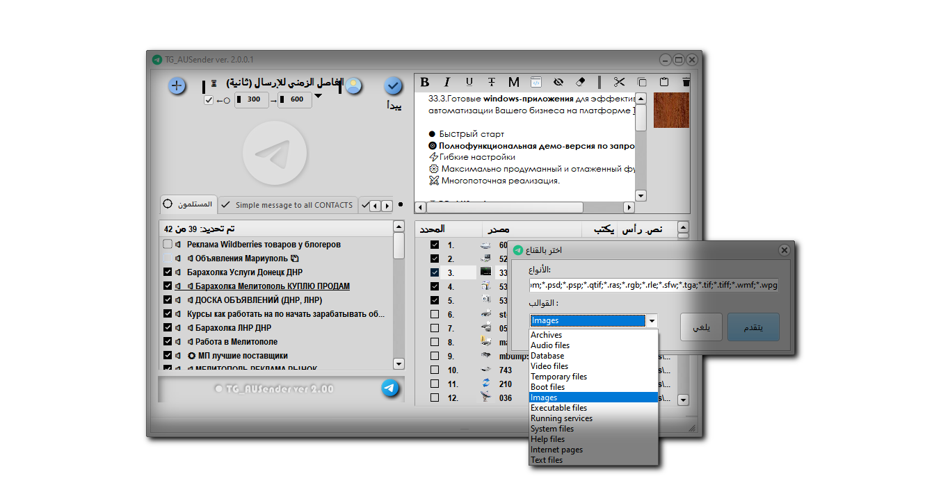
Task: Click the file icon in source row 3
Action: point(485,272)
